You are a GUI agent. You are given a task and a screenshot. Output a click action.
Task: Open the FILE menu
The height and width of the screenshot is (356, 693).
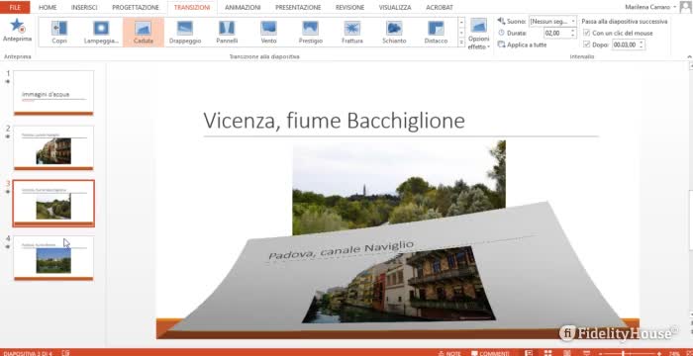click(15, 8)
